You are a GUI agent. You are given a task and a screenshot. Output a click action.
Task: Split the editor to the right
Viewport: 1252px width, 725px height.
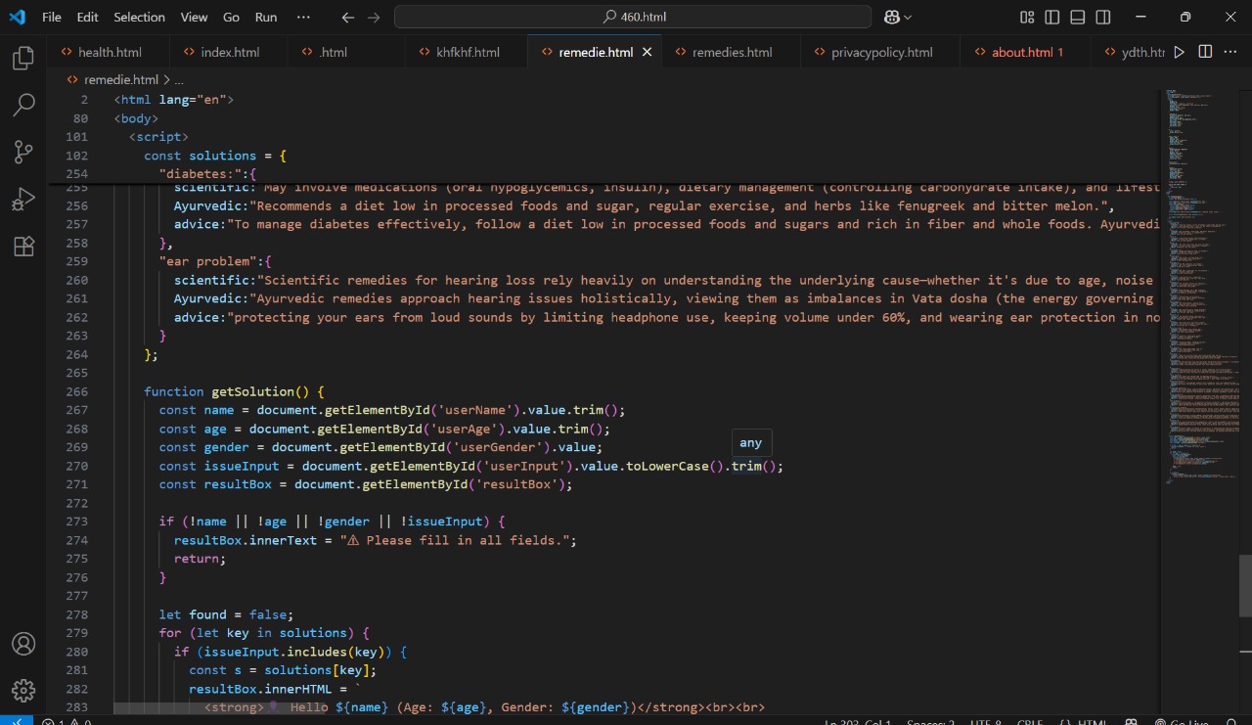pyautogui.click(x=1205, y=52)
